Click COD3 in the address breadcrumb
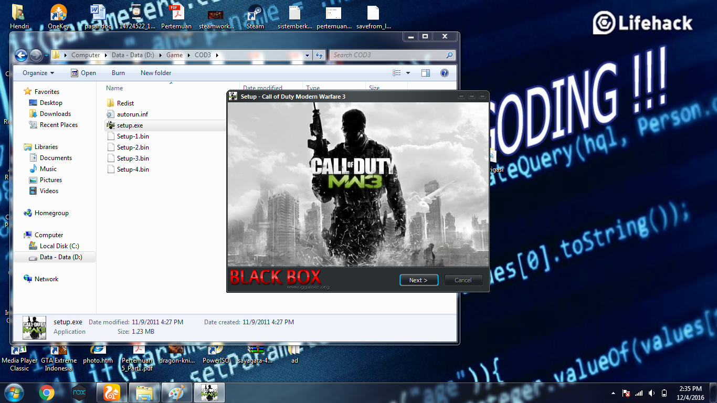Viewport: 717px width, 403px height. [203, 55]
